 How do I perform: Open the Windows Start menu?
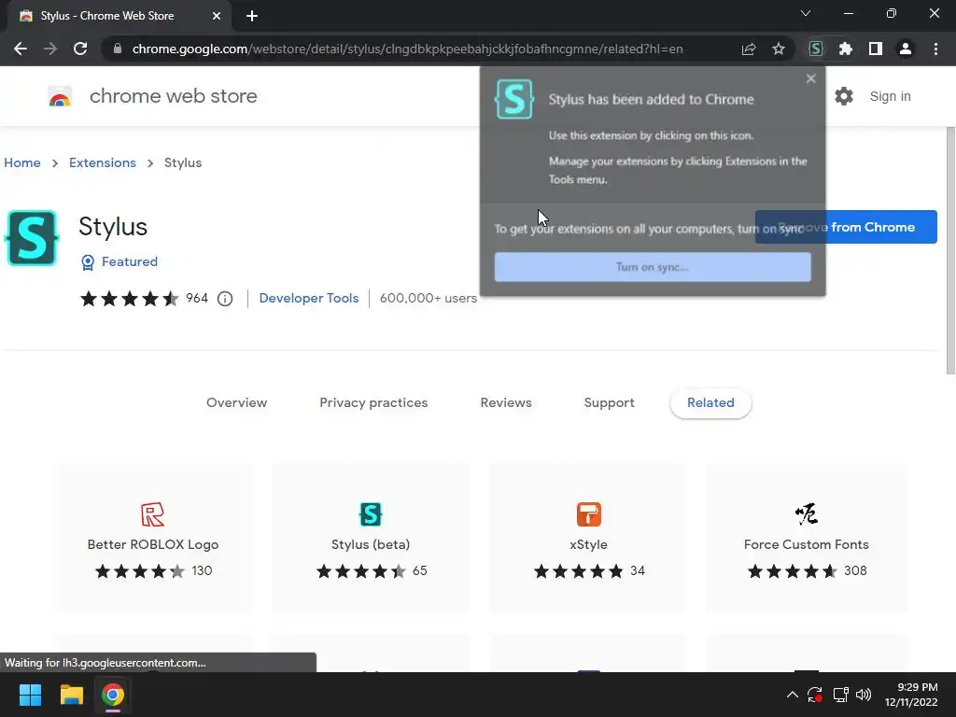pos(30,695)
